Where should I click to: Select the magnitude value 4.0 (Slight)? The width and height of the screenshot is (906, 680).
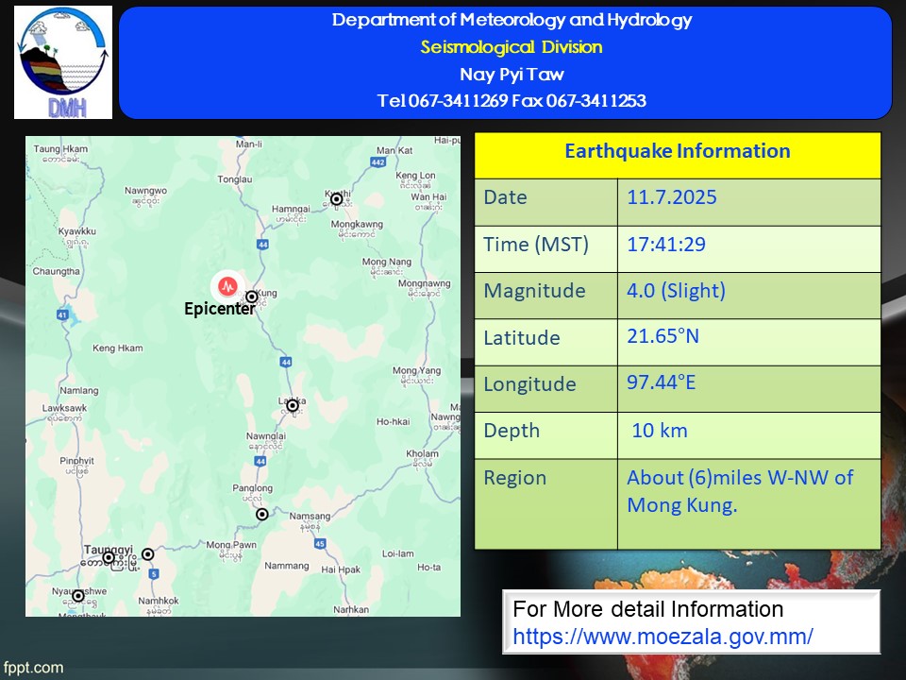tap(676, 290)
